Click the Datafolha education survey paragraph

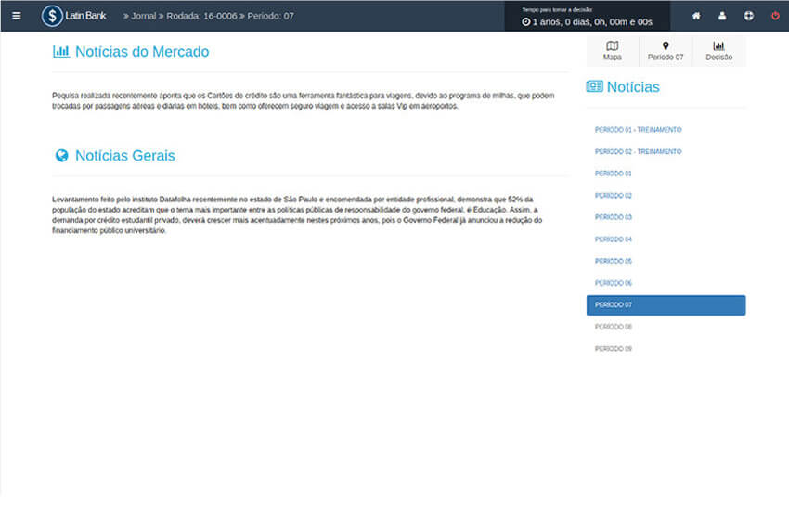click(297, 215)
